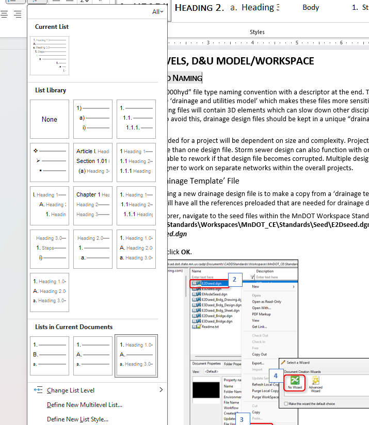The image size is (369, 425).
Task: Click the Center align icon
Action: tap(4, 14)
